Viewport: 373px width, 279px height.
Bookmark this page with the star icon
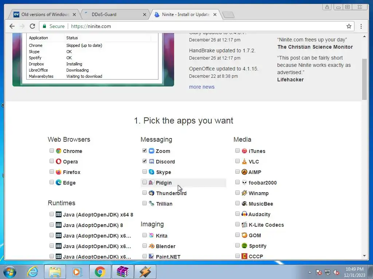pos(349,26)
